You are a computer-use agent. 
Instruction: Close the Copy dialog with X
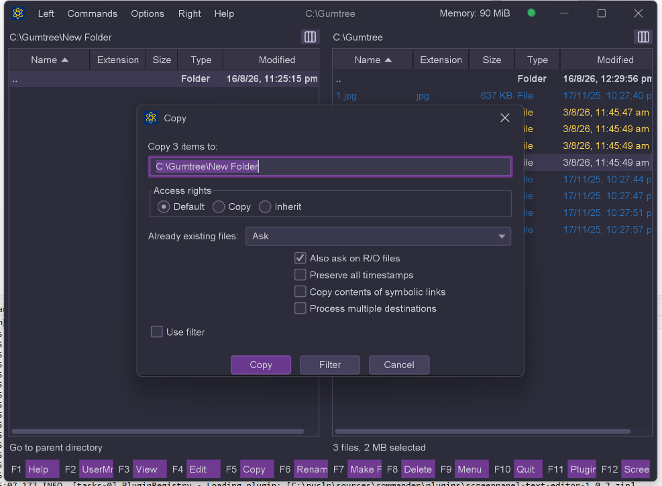click(505, 118)
